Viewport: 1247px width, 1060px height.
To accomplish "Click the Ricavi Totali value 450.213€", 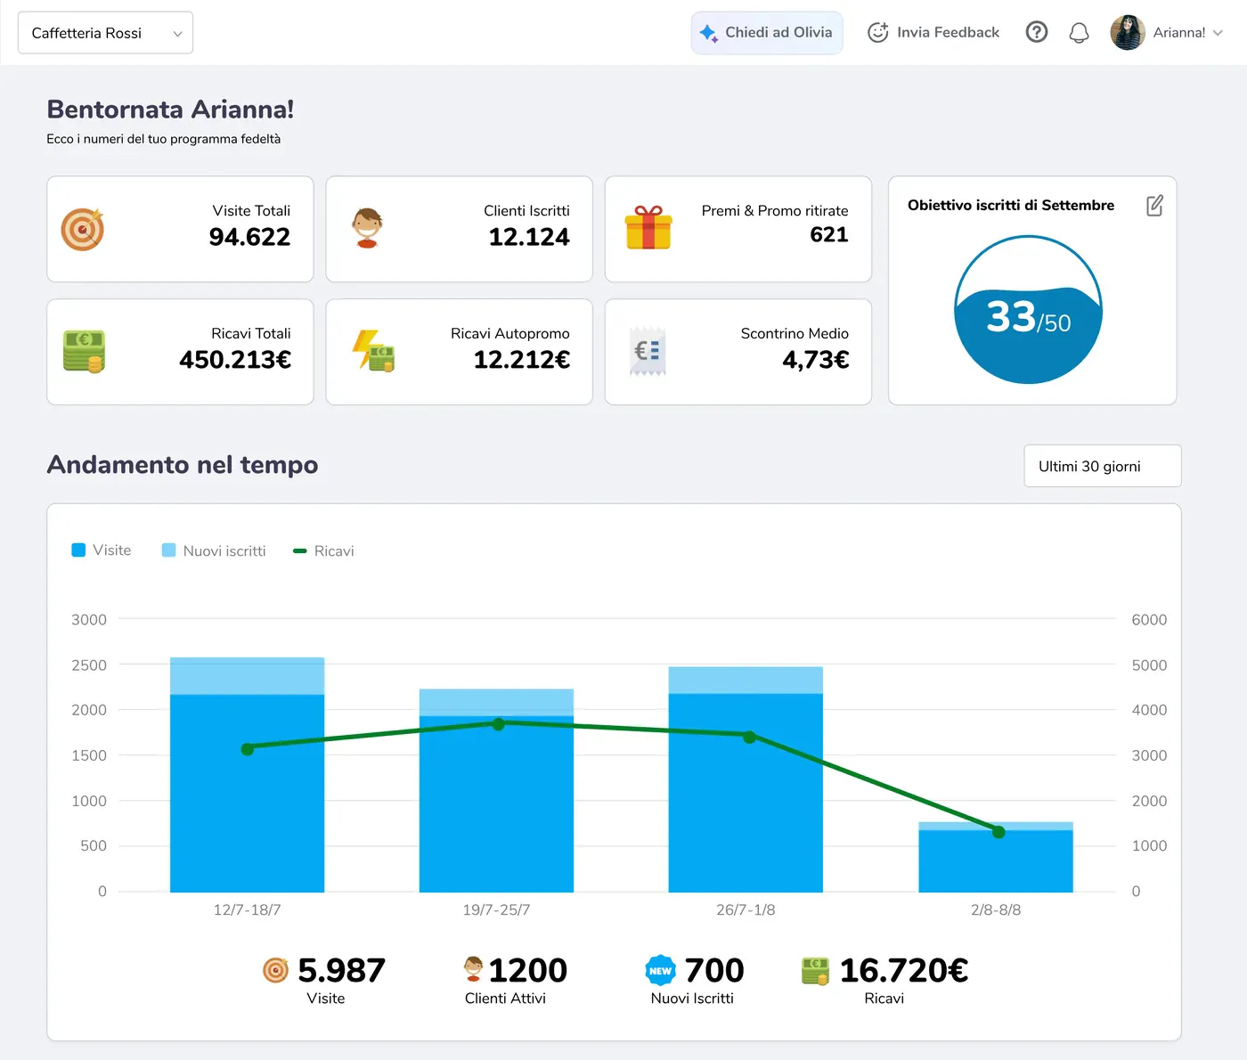I will click(235, 360).
